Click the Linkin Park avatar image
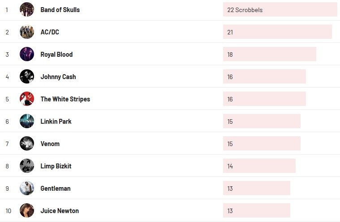This screenshot has height=222, width=340. [x=27, y=121]
